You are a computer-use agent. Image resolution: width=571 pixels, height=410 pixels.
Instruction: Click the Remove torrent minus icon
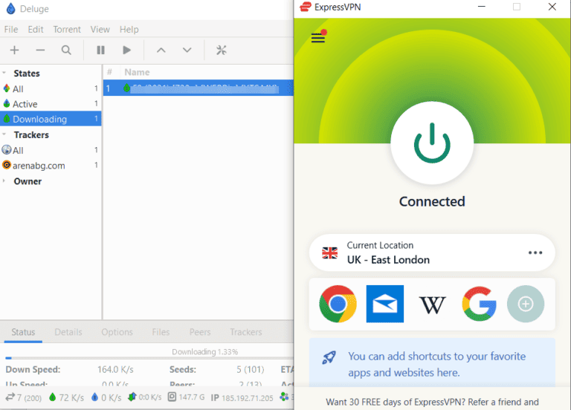(40, 50)
